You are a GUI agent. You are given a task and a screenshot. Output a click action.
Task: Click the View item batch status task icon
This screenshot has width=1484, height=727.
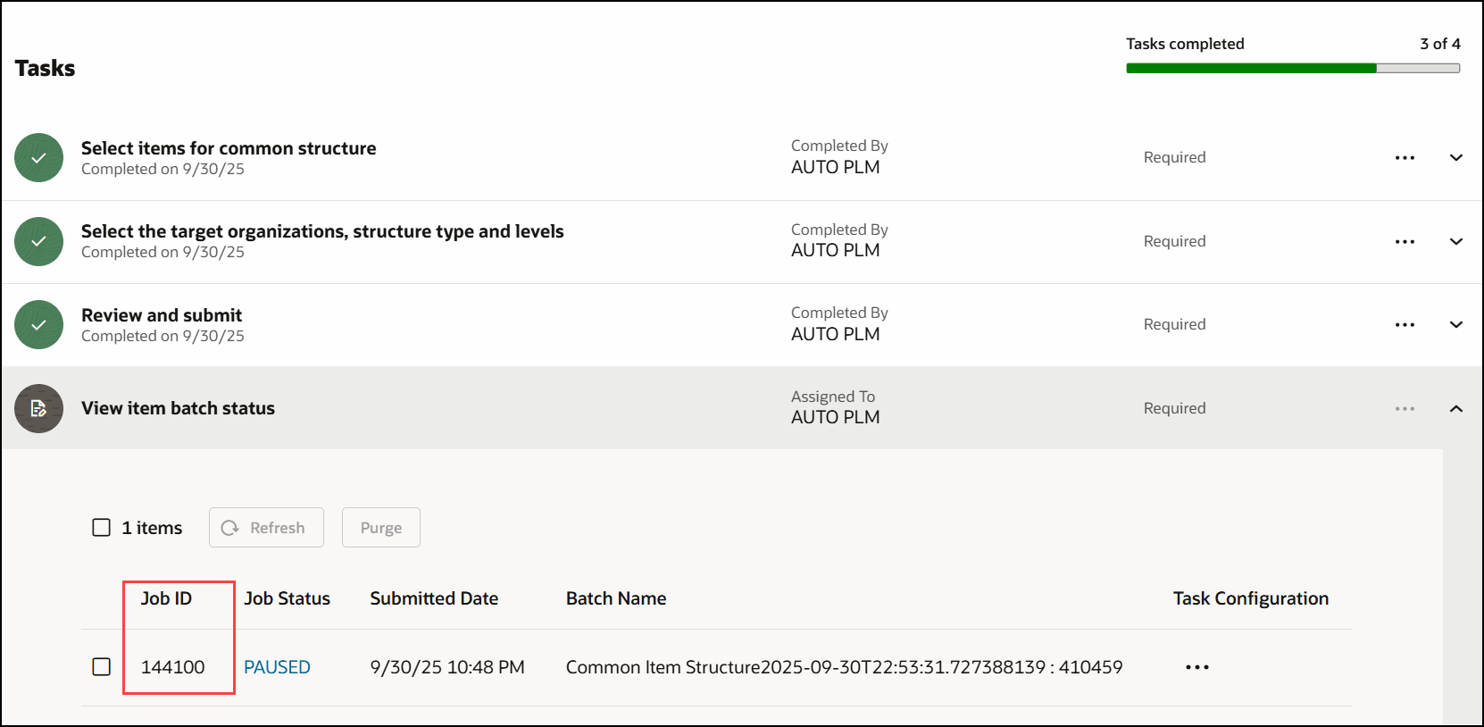[38, 408]
